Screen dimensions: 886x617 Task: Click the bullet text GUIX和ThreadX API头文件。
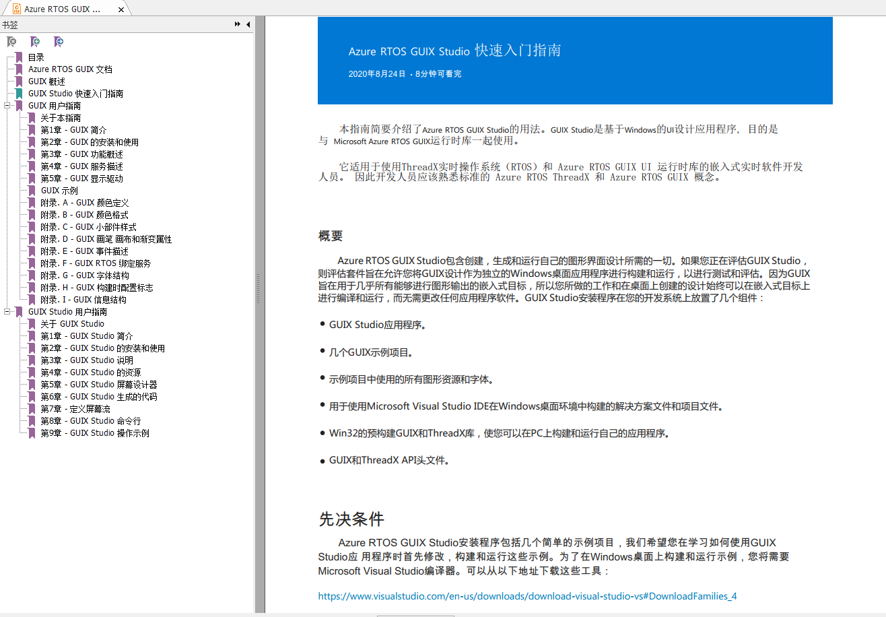coord(389,461)
